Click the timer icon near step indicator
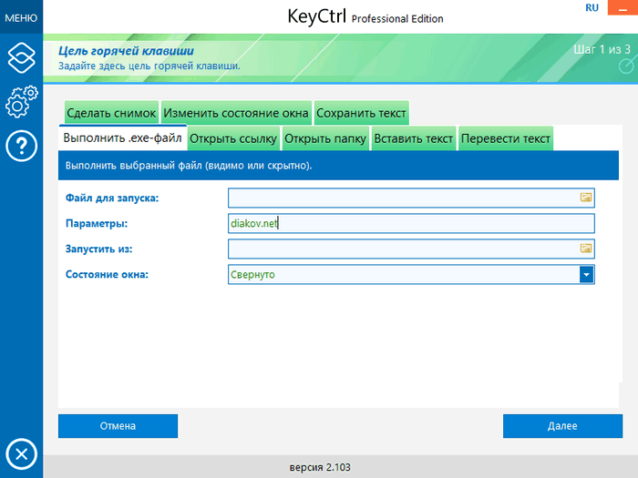This screenshot has height=478, width=638. (x=624, y=66)
